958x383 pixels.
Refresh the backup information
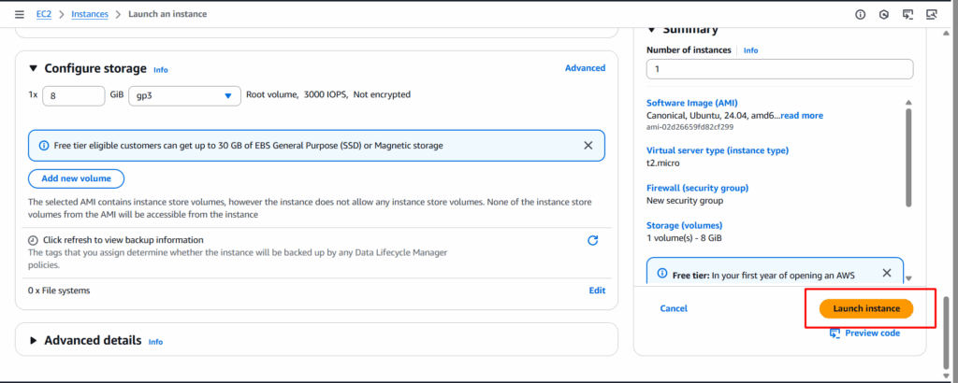pyautogui.click(x=592, y=240)
